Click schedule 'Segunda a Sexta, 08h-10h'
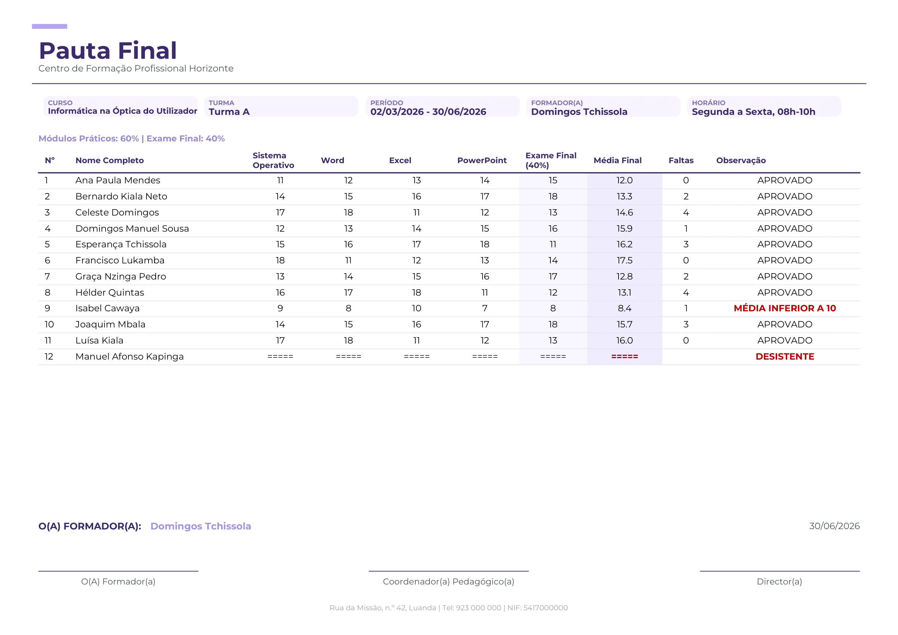 [754, 112]
